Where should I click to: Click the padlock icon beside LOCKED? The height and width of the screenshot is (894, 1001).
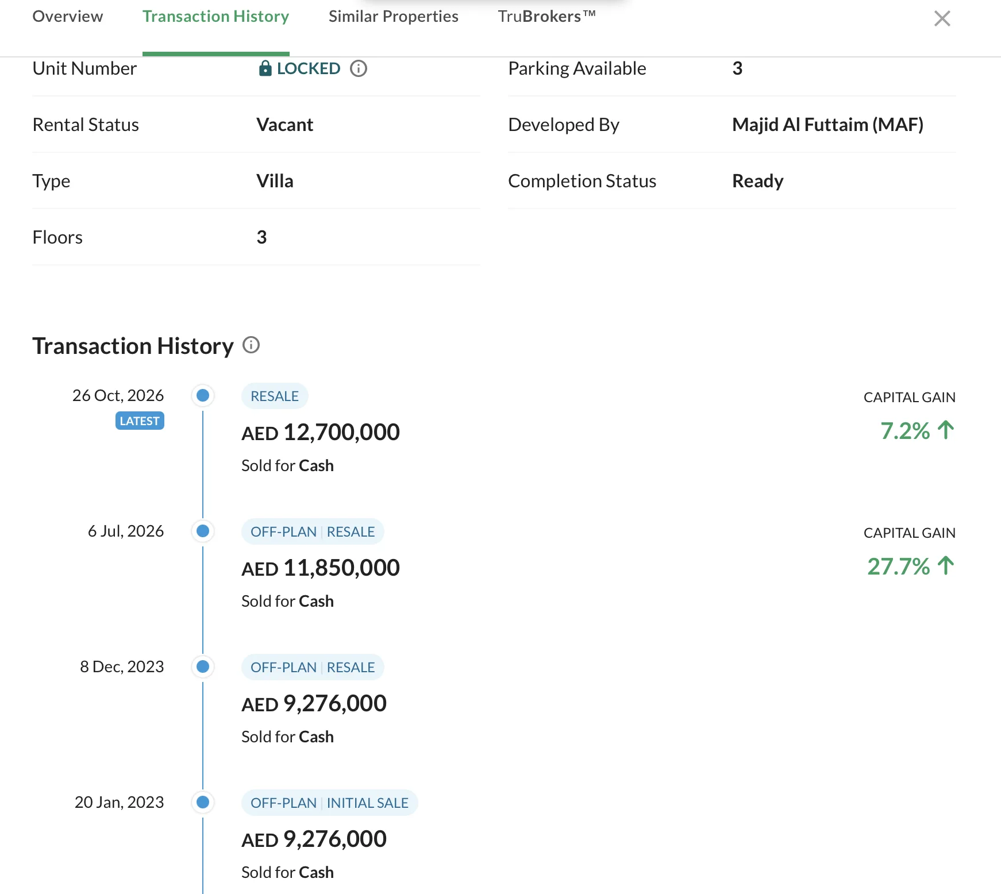click(x=265, y=68)
